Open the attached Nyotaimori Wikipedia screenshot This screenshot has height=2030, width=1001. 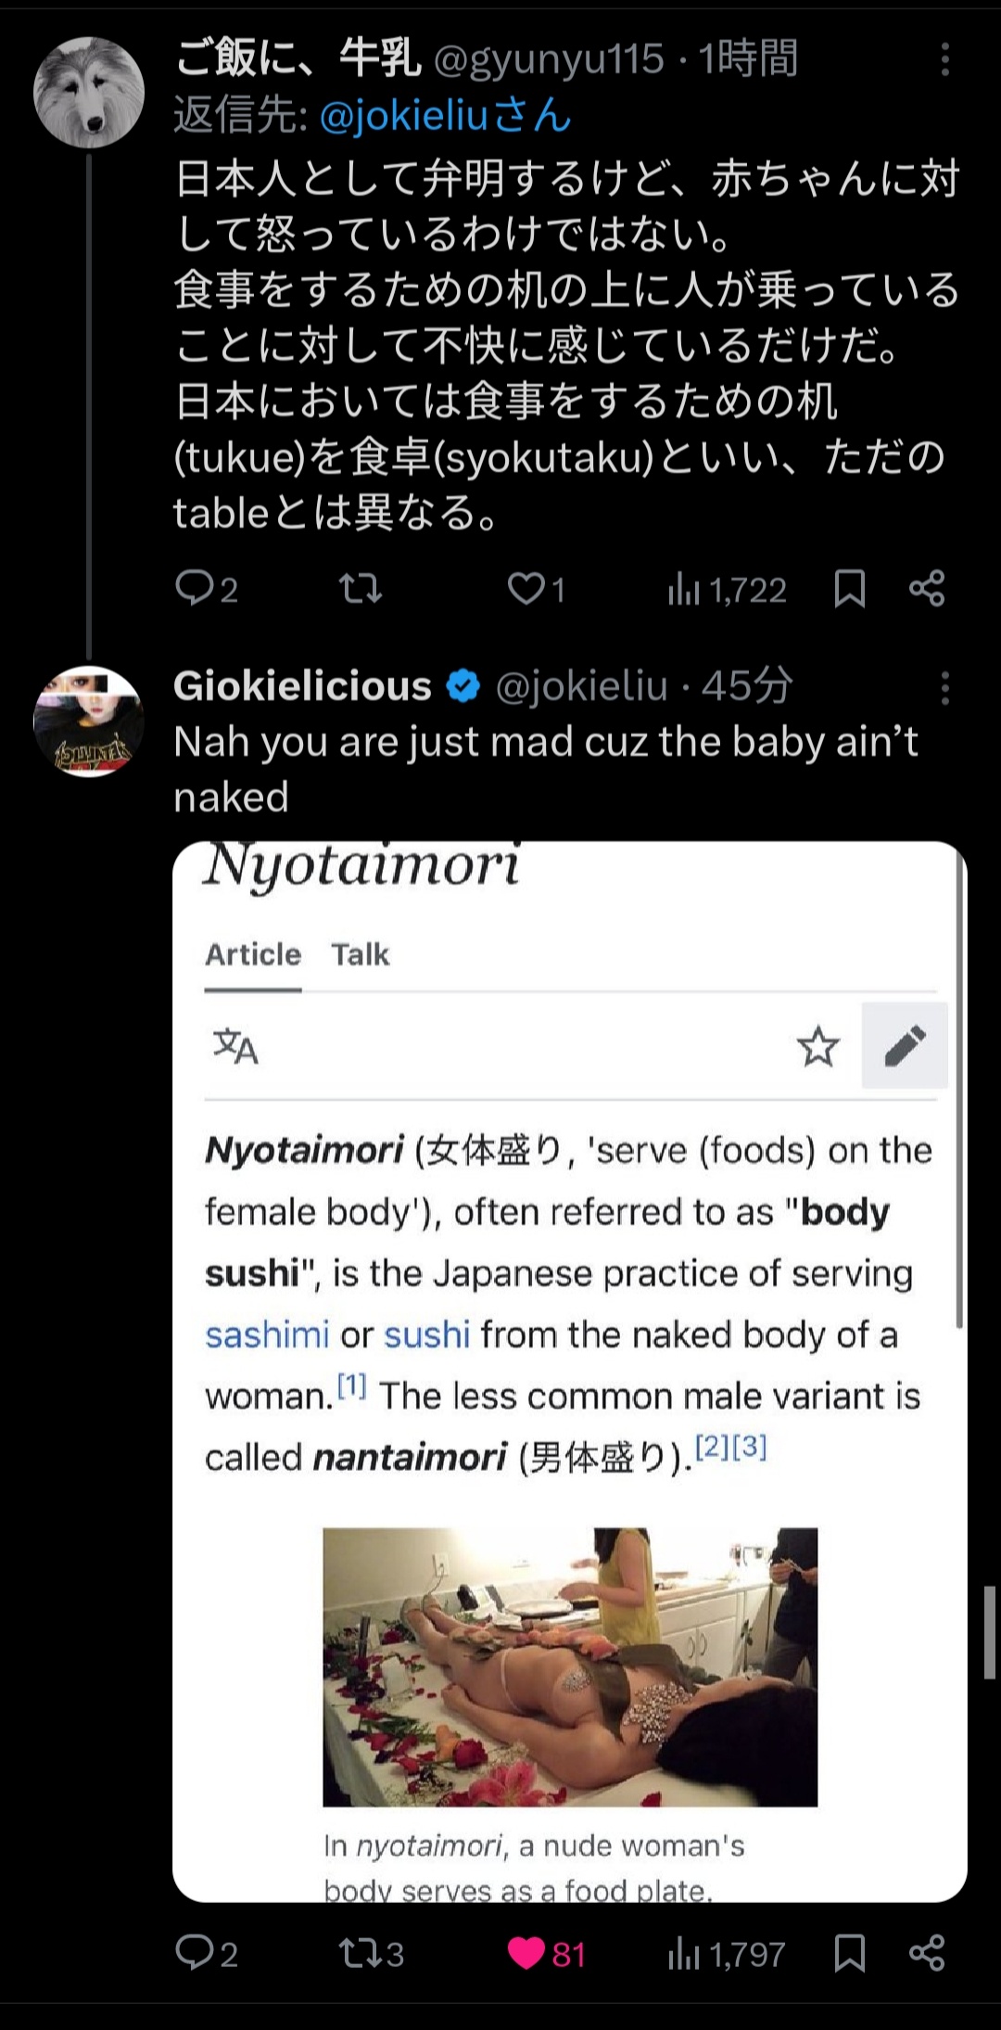[x=569, y=1371]
